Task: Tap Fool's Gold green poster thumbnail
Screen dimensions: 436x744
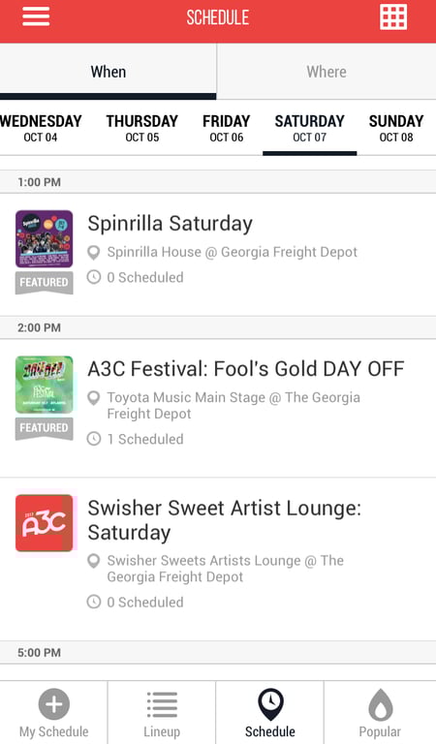Action: click(45, 385)
